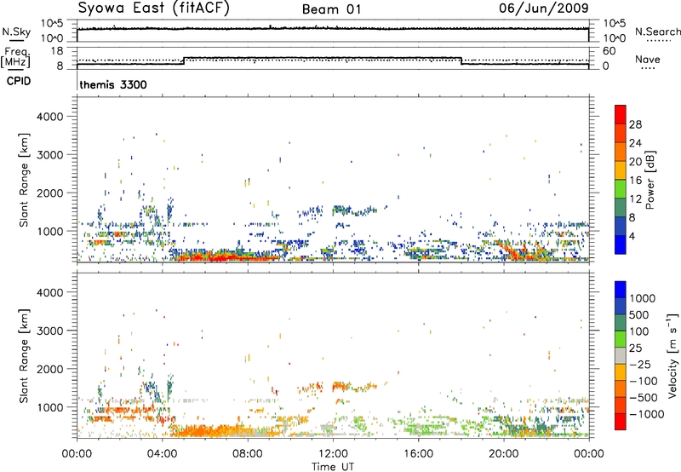The image size is (681, 472).
Task: Click the date '06/Jun/2009'
Action: click(544, 8)
